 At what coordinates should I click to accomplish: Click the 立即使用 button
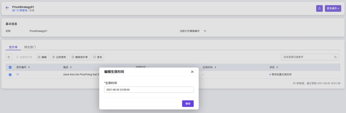(x=59, y=57)
